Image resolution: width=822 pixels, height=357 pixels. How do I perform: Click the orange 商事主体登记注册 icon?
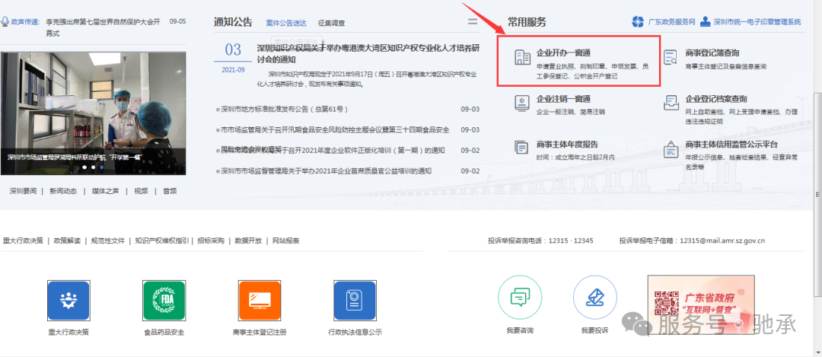tap(260, 300)
